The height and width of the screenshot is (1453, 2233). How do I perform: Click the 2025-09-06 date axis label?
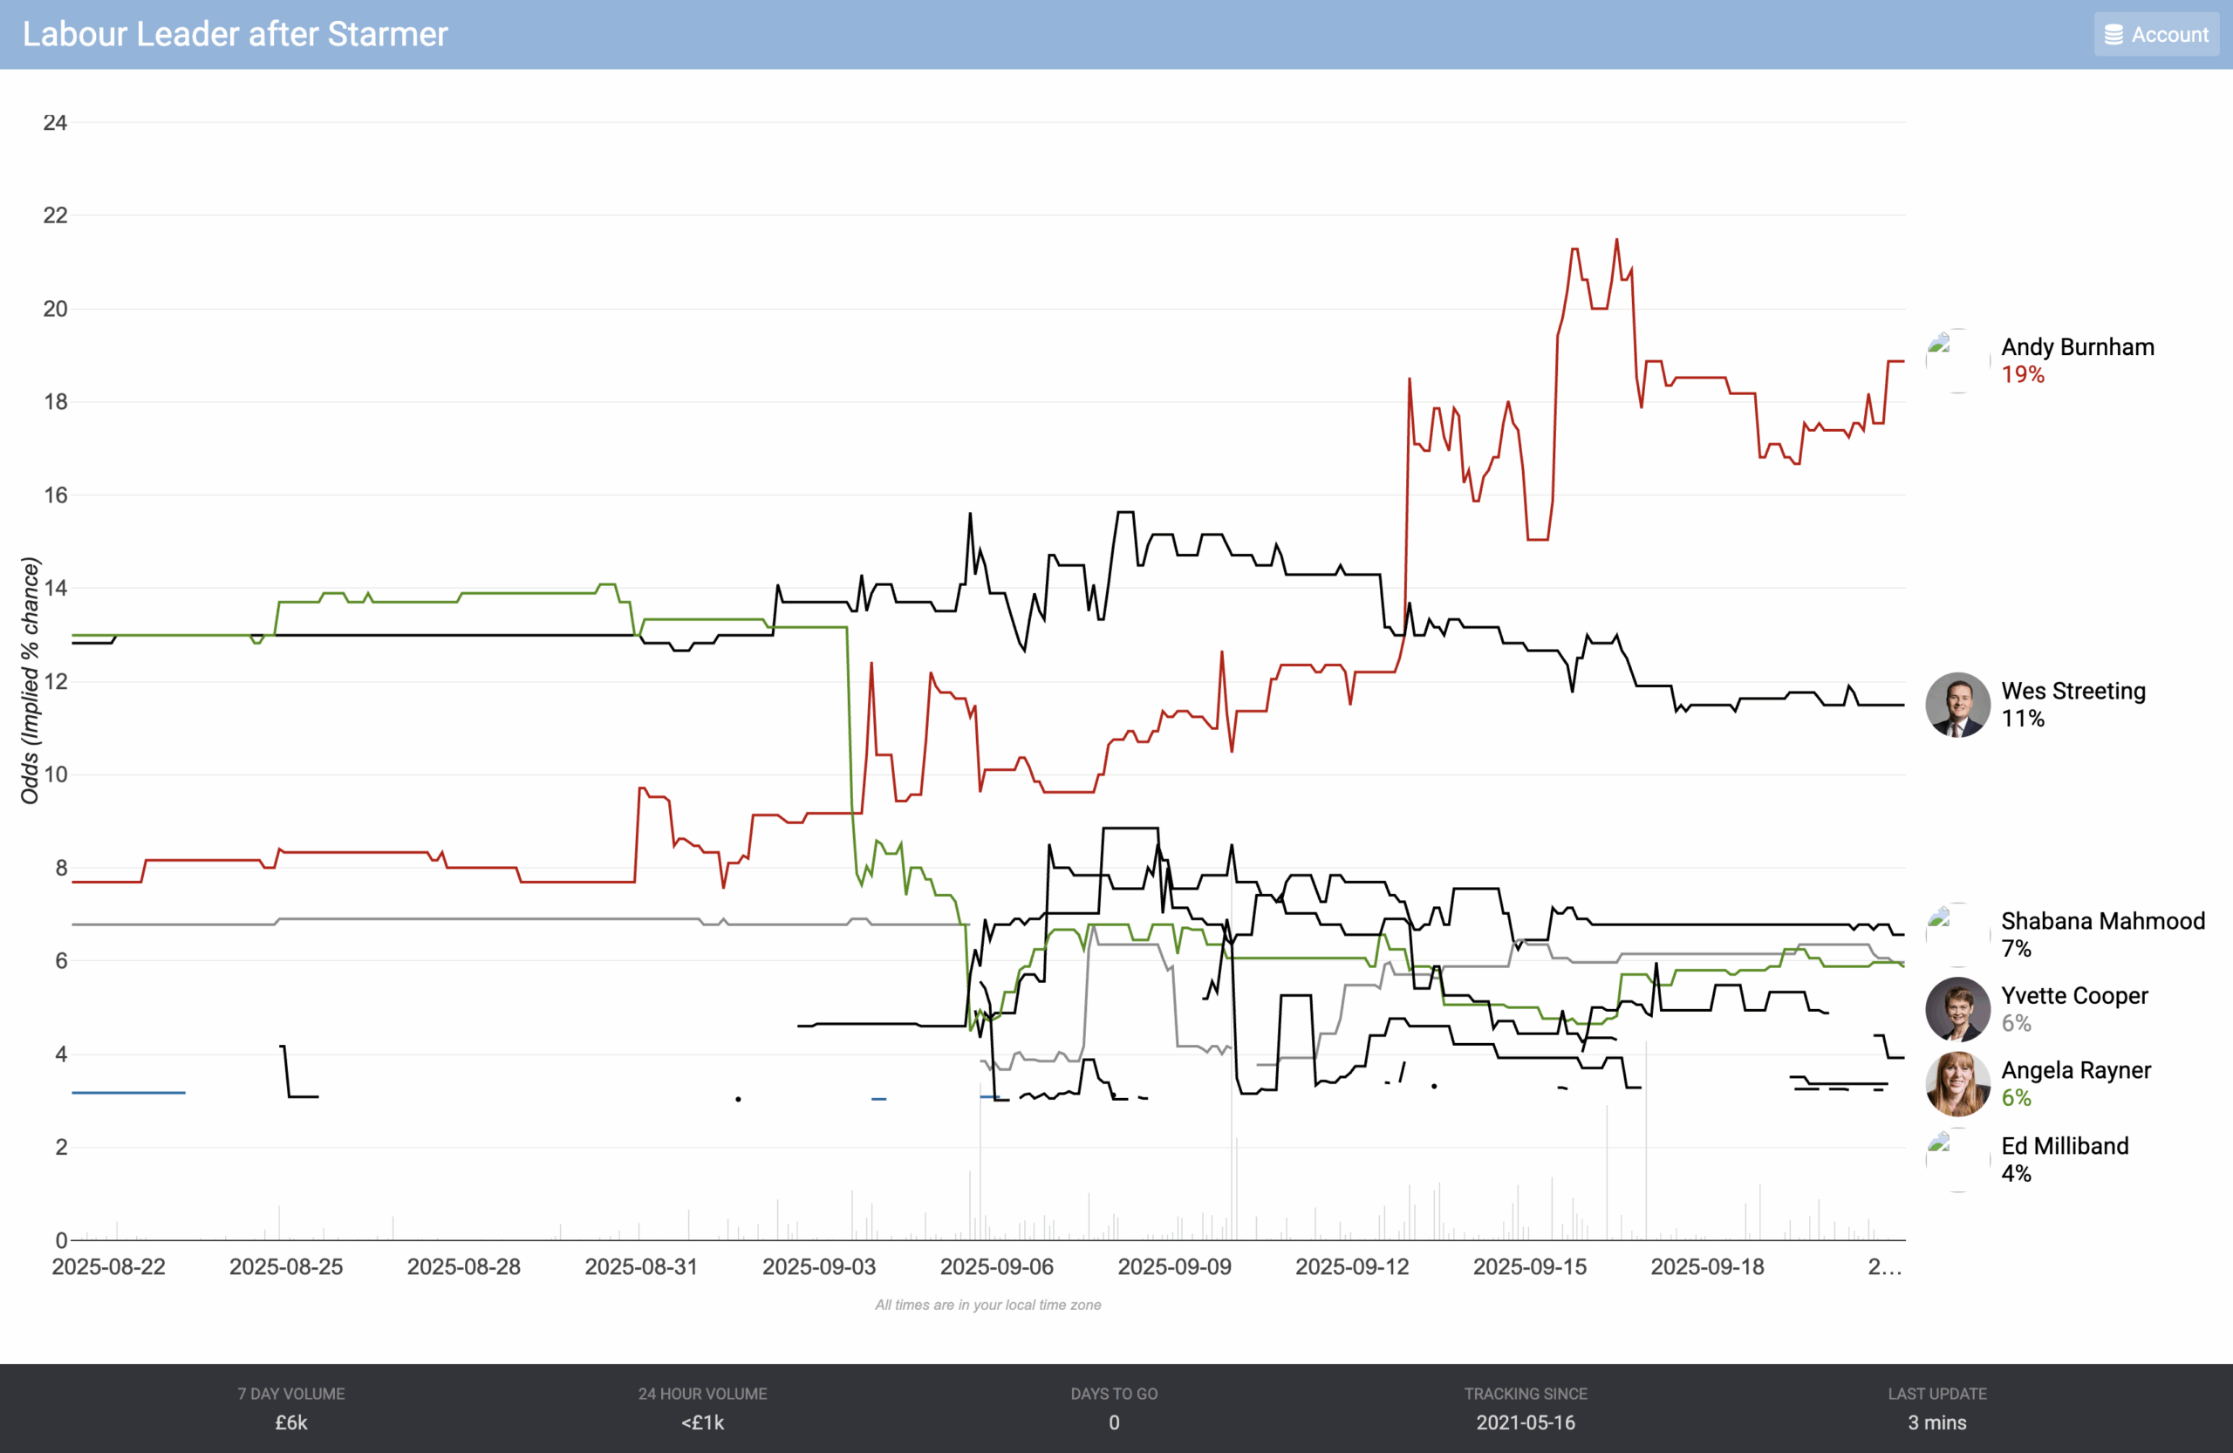996,1266
